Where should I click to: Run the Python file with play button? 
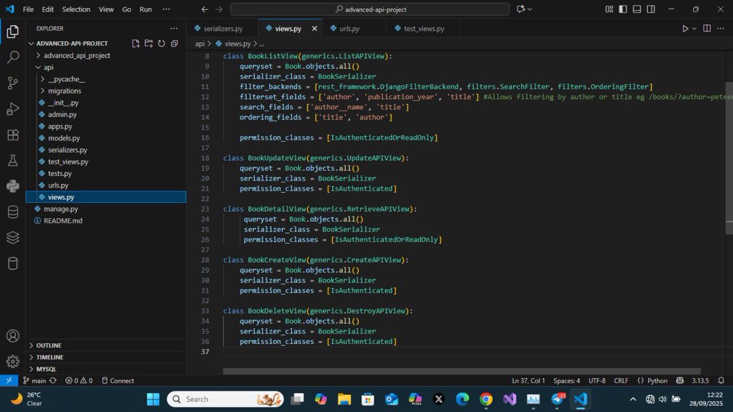coord(685,29)
